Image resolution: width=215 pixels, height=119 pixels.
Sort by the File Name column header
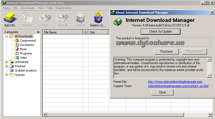point(63,32)
